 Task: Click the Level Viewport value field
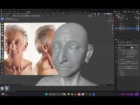[x=132, y=50]
